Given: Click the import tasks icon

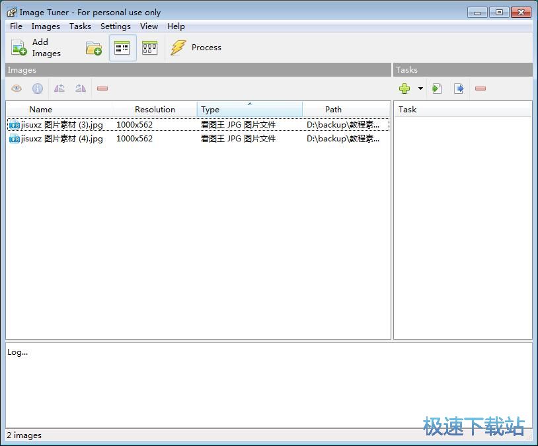Looking at the screenshot, I should click(437, 89).
